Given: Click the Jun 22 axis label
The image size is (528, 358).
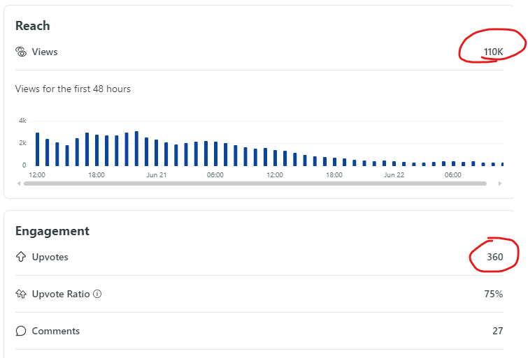Looking at the screenshot, I should click(394, 174).
